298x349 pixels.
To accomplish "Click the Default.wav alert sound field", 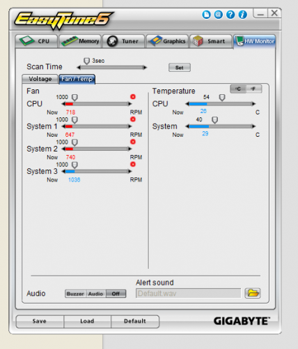I will (x=188, y=293).
